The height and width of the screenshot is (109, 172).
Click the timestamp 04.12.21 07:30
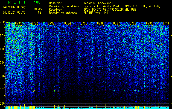tap(14, 13)
